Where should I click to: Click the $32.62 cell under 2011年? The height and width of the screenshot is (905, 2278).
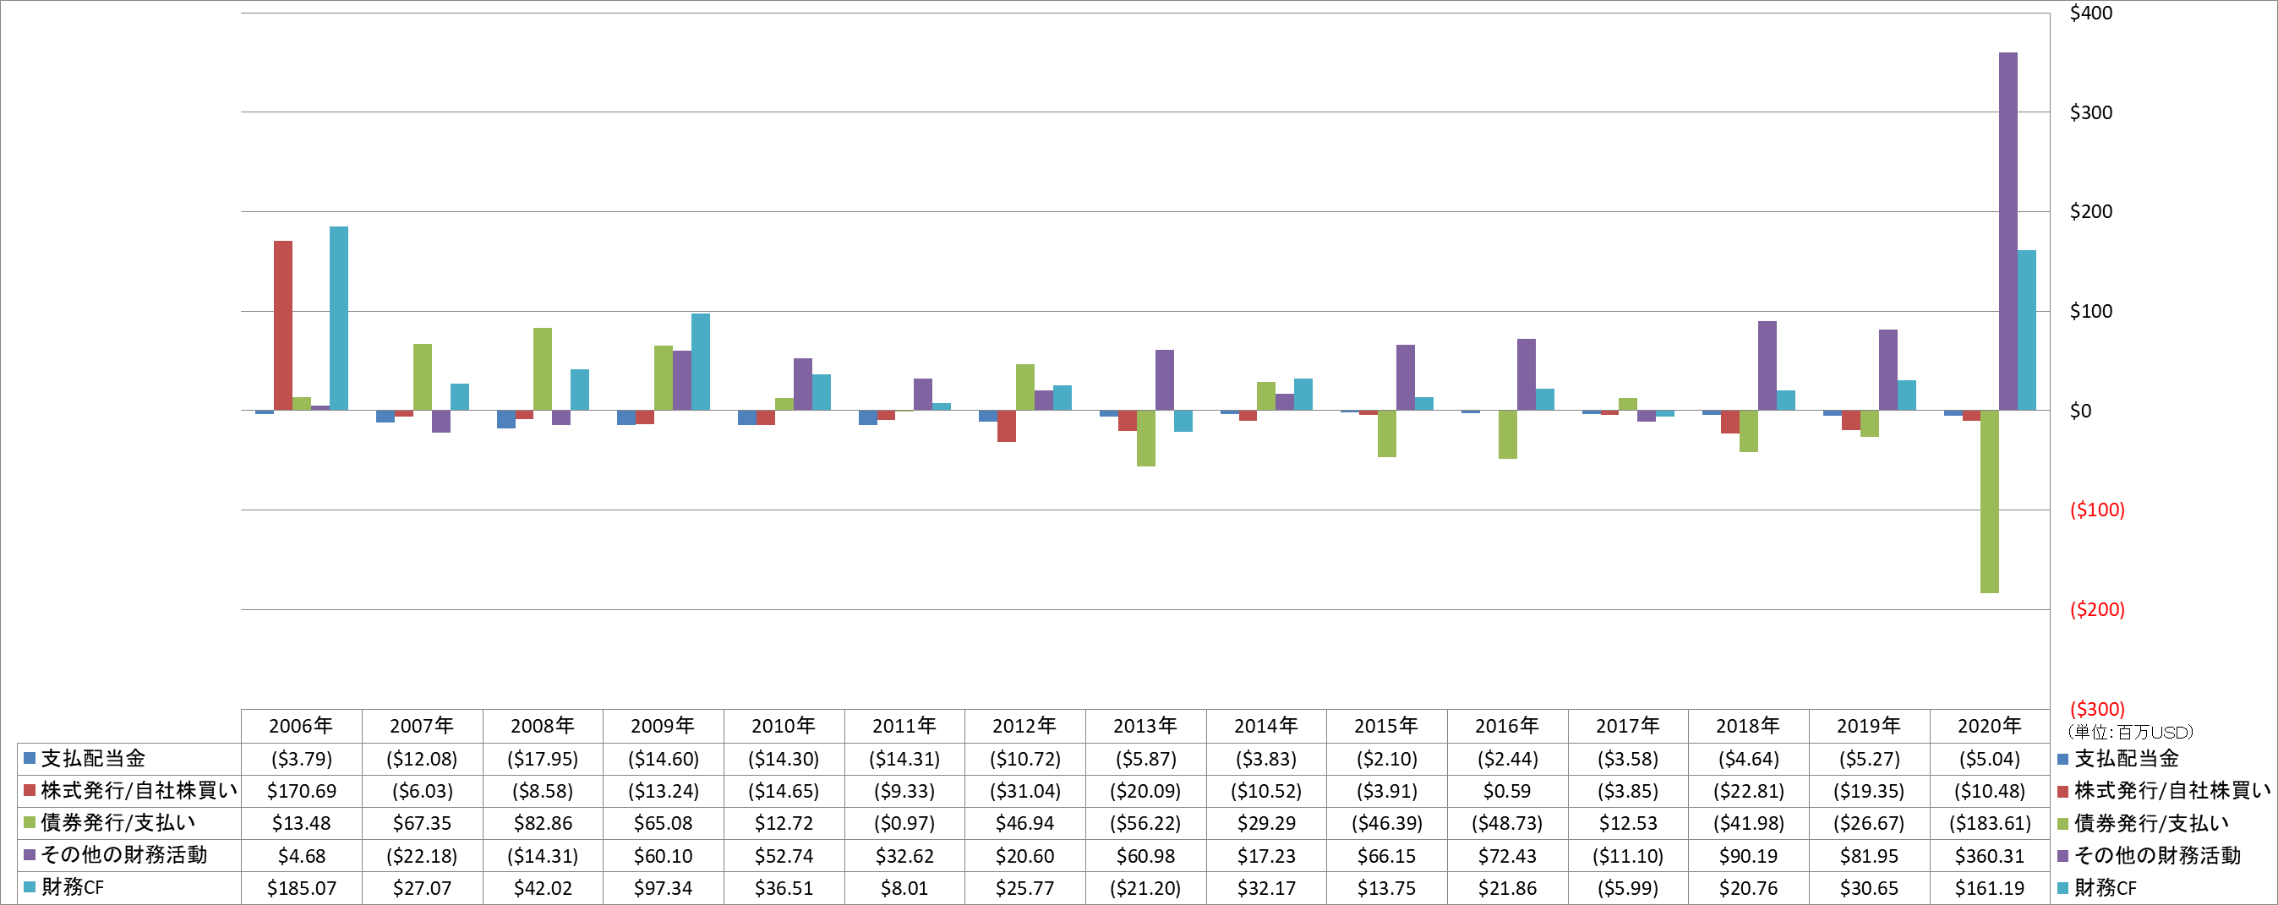click(904, 856)
